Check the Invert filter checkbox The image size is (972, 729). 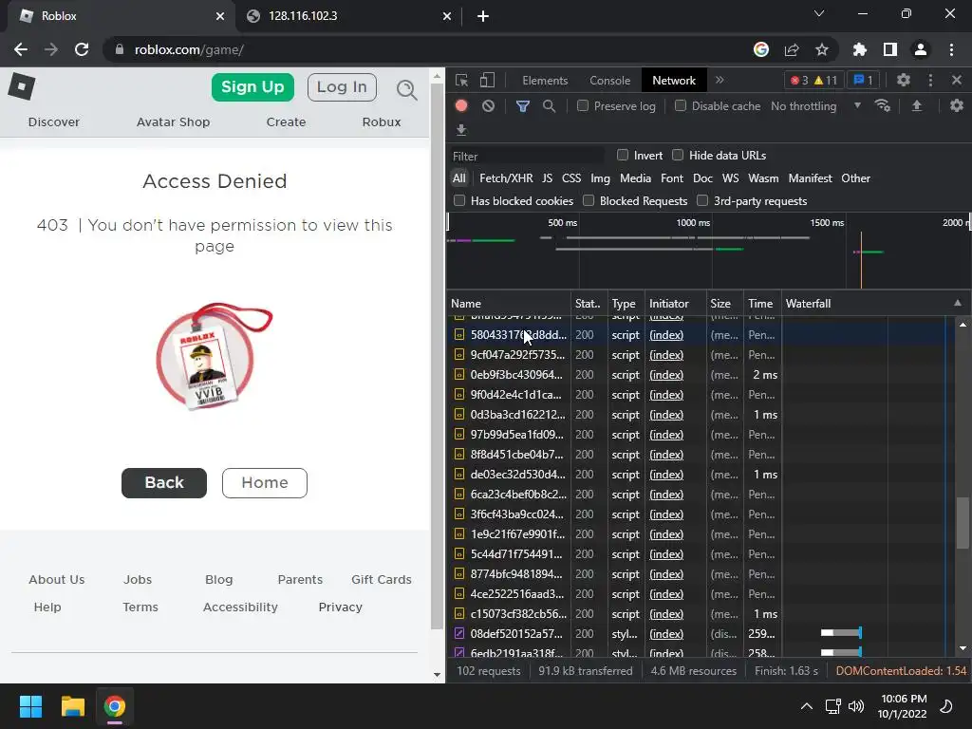pos(623,155)
